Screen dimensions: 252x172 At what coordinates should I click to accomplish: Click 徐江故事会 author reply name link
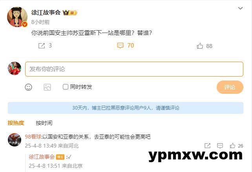[x=42, y=157]
